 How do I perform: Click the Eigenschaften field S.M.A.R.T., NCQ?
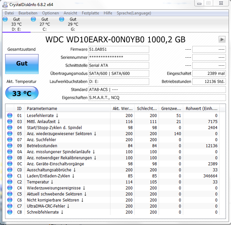157,98
